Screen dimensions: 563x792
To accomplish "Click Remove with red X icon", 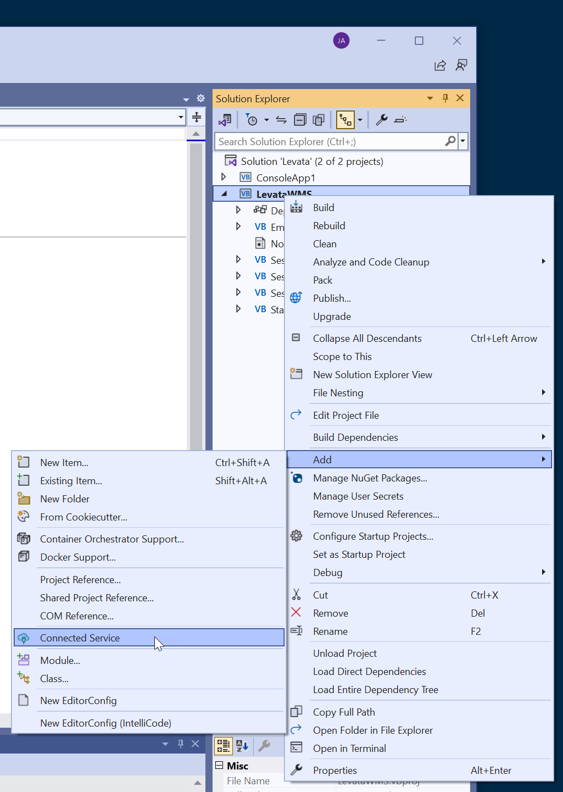I will click(419, 613).
